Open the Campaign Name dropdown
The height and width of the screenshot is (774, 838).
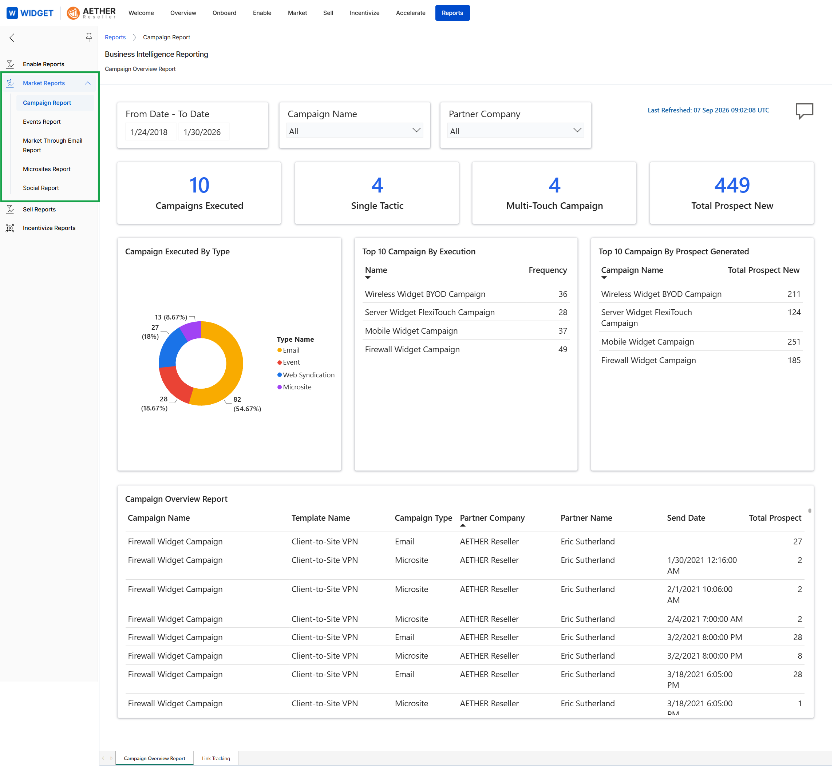pos(355,131)
